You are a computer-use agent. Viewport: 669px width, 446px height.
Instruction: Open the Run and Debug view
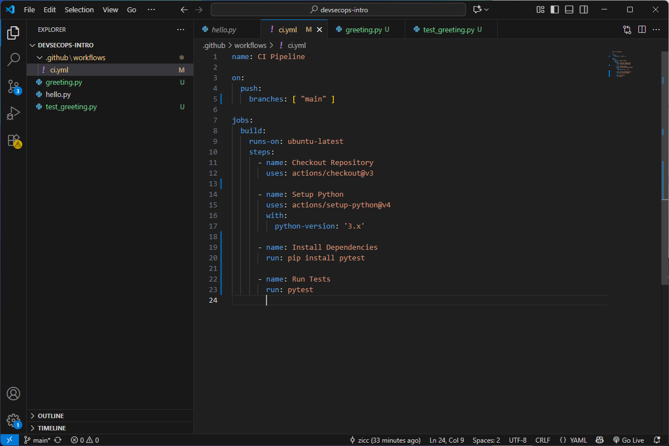pyautogui.click(x=13, y=113)
